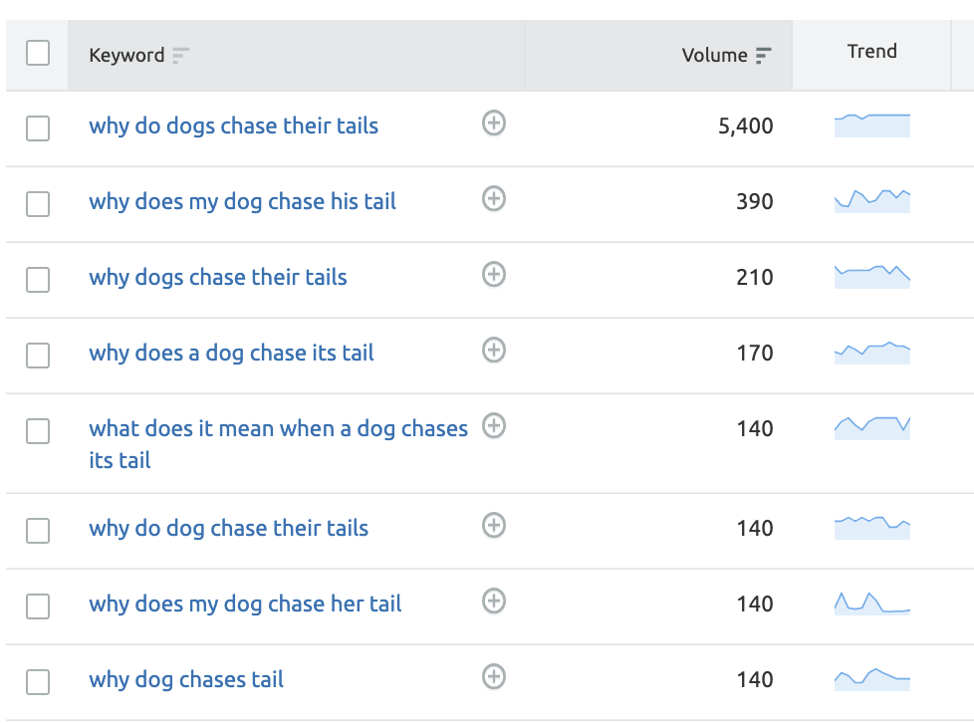974x723 pixels.
Task: Open 'why does my dog chase her tail' link
Action: [245, 604]
